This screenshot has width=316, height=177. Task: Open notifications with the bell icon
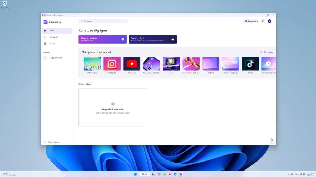263,21
